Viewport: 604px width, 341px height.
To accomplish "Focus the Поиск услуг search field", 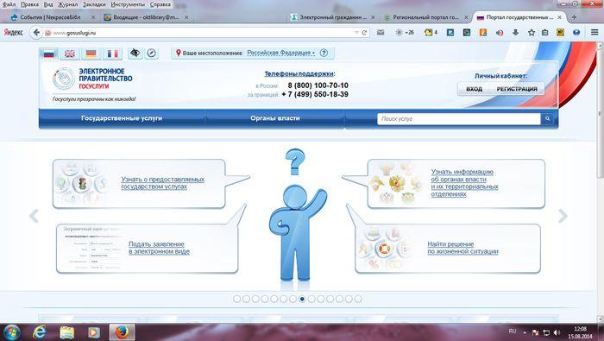I will tap(459, 119).
